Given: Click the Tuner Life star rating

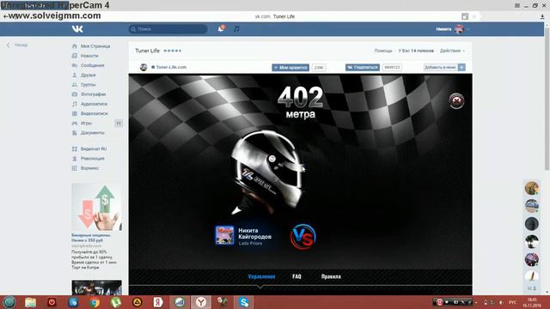Looking at the screenshot, I should [173, 51].
